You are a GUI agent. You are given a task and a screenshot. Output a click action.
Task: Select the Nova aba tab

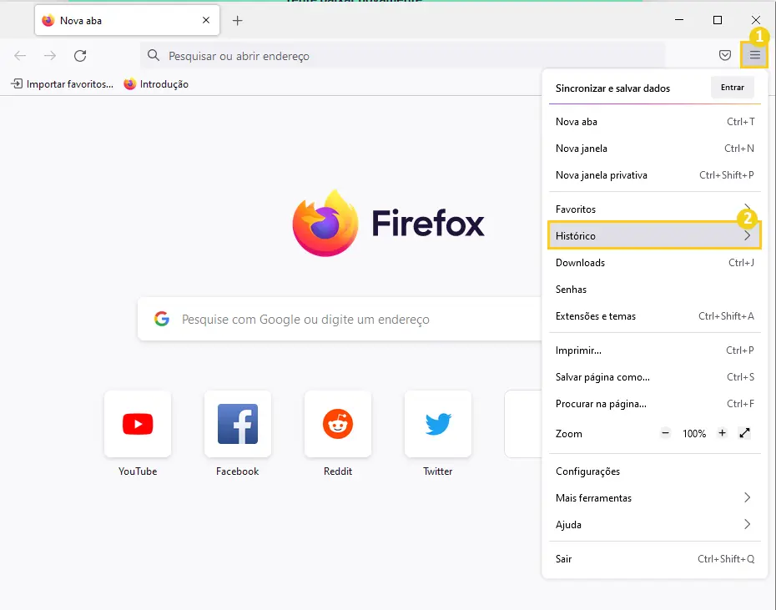(127, 20)
